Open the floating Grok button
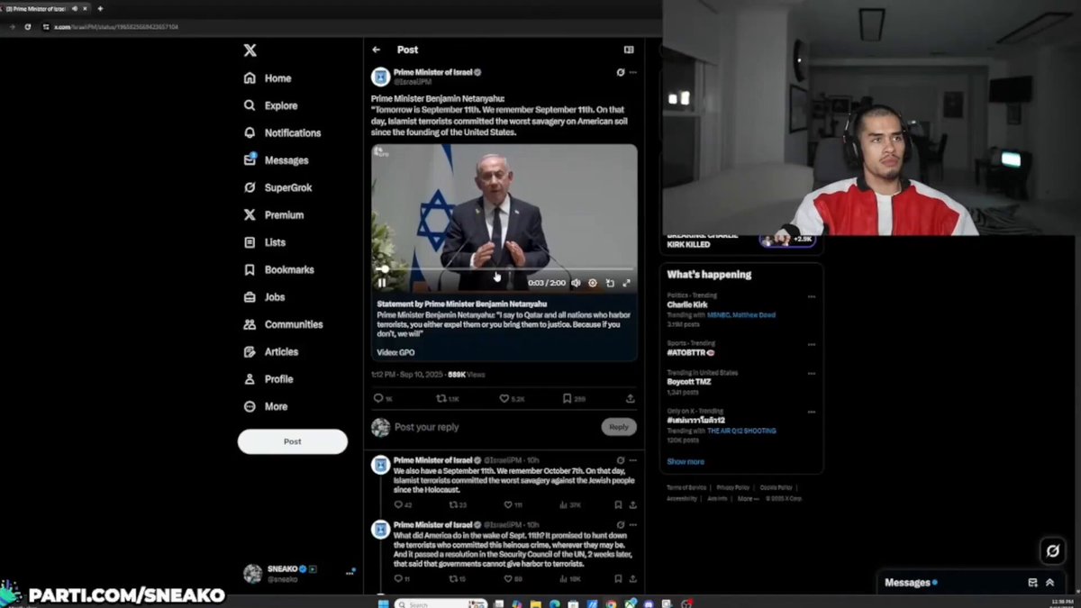The height and width of the screenshot is (608, 1081). pyautogui.click(x=1051, y=550)
